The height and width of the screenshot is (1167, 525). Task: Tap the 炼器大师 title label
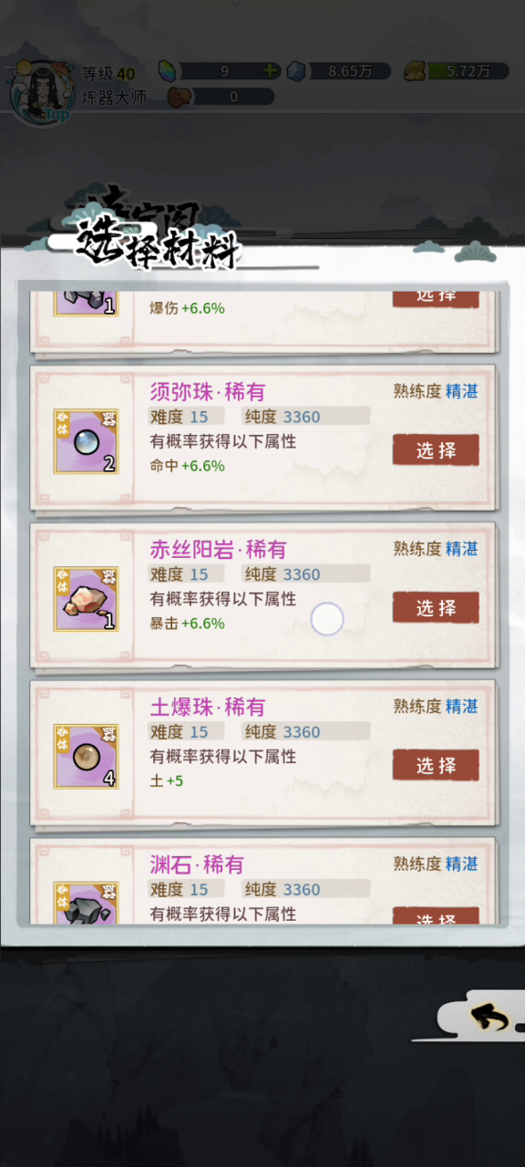point(114,96)
